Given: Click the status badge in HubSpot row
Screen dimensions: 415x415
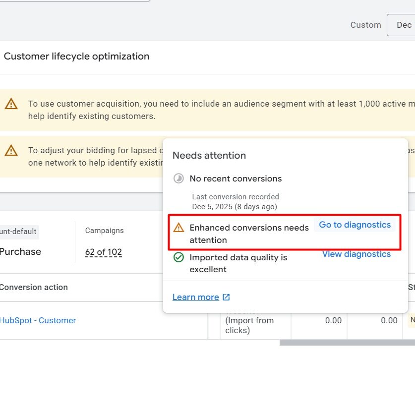Looking at the screenshot, I should click(412, 320).
